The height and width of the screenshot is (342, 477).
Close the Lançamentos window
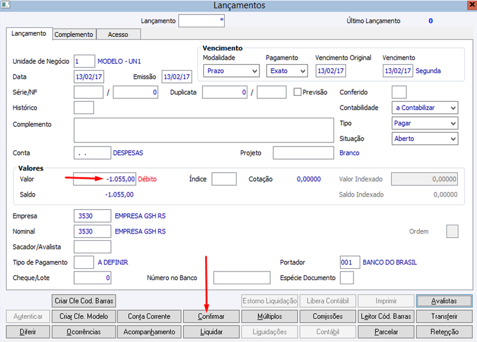click(472, 5)
